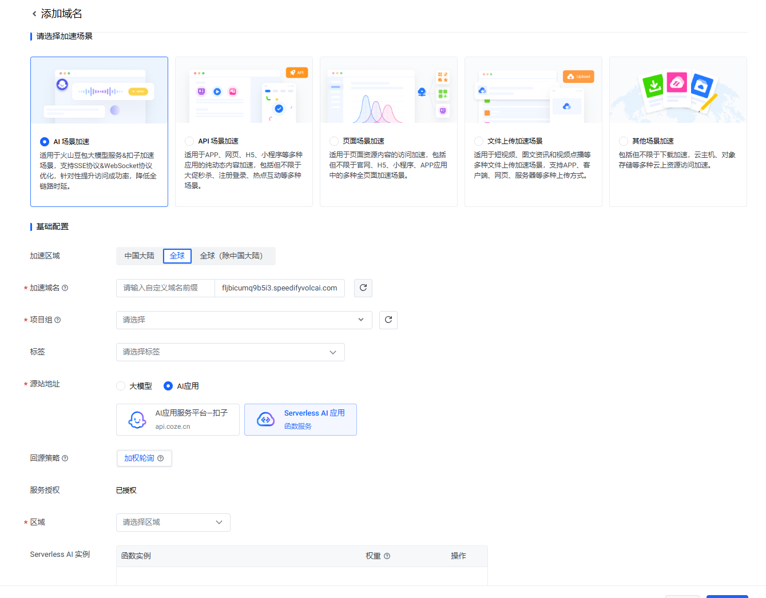This screenshot has height=598, width=766.
Task: Switch region to 全球（除中国大陆）
Action: click(x=231, y=256)
